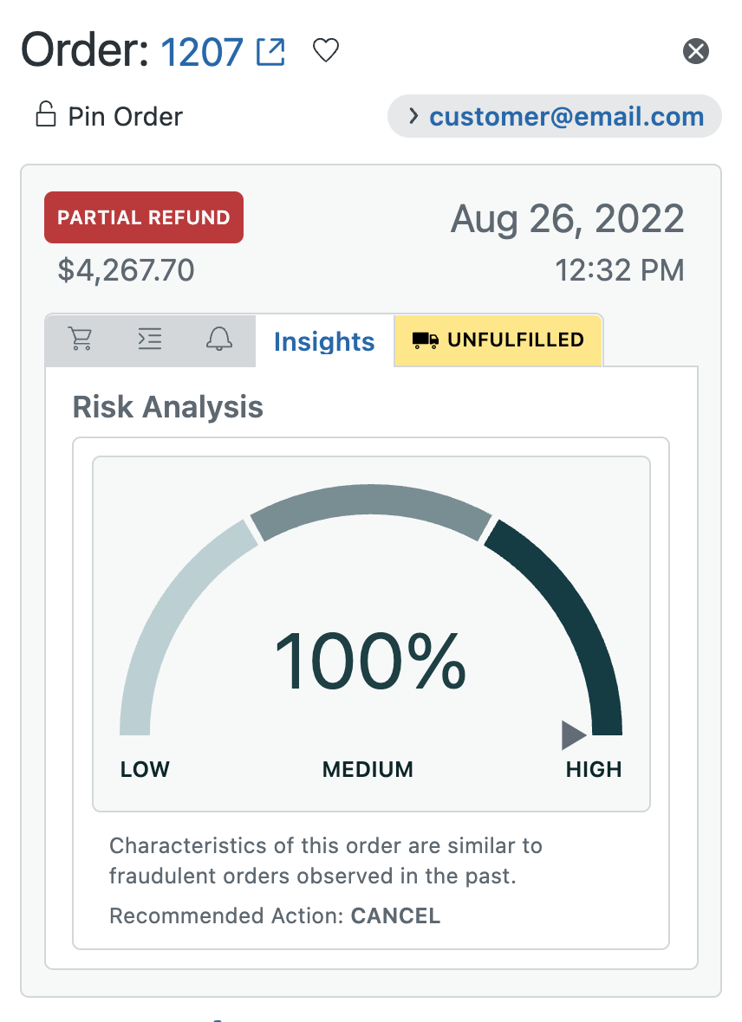
Task: Click the delivery truck icon
Action: (x=425, y=340)
